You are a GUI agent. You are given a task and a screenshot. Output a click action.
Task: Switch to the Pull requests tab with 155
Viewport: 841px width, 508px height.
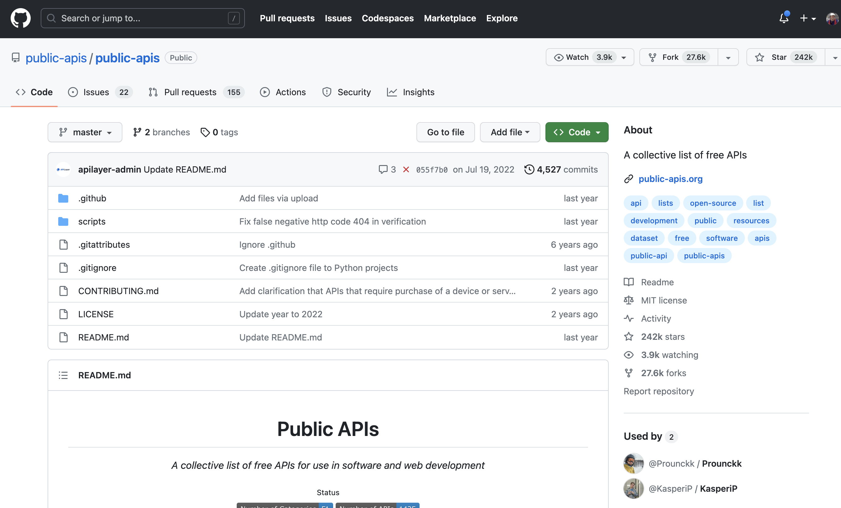point(196,92)
